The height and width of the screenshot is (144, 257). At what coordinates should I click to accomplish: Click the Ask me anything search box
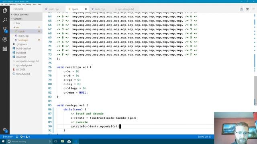(x=29, y=141)
